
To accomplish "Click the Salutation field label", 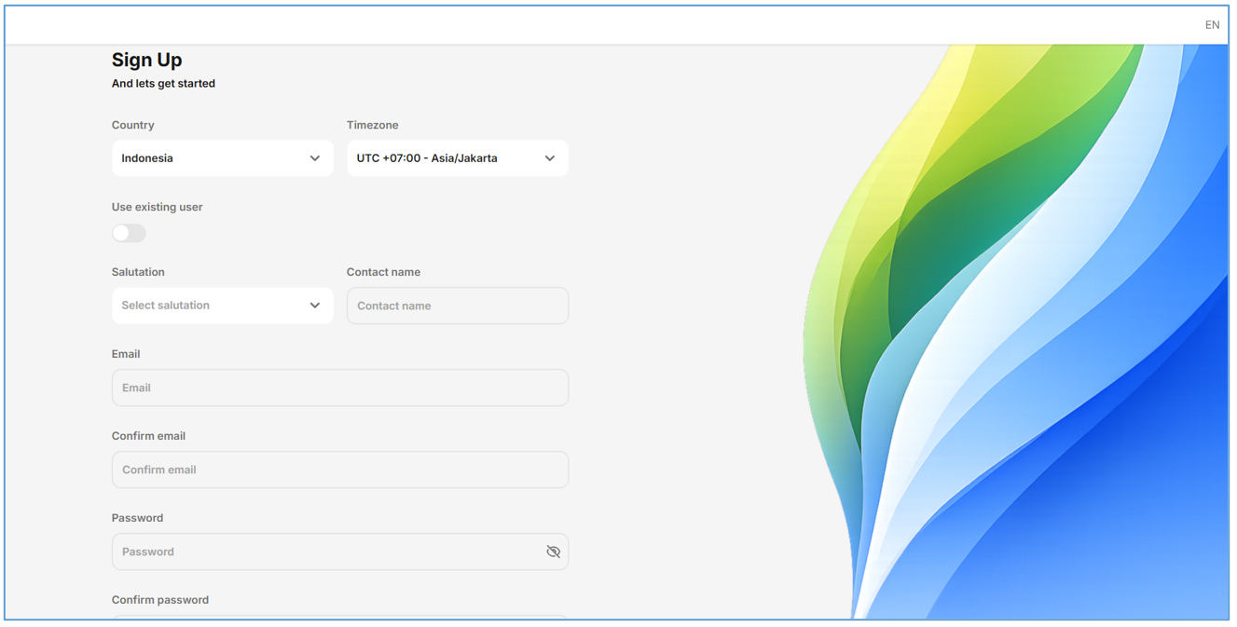I will click(x=138, y=272).
